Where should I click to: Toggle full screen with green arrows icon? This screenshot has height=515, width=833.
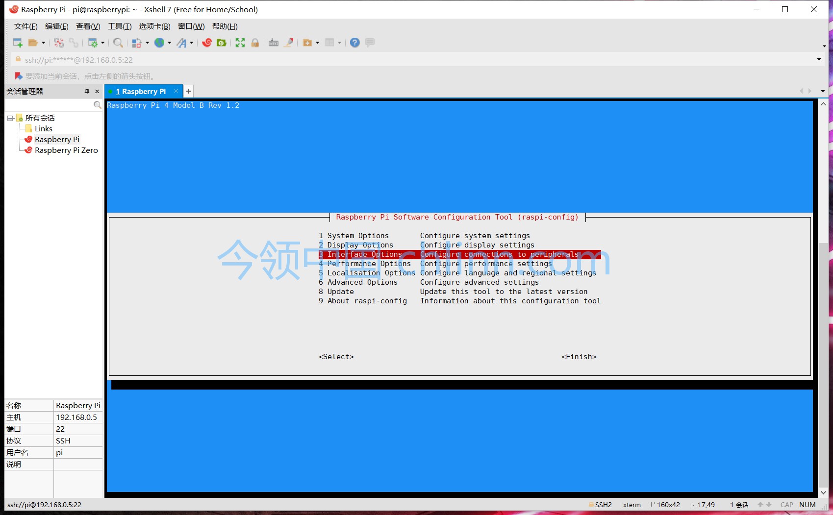(x=240, y=43)
